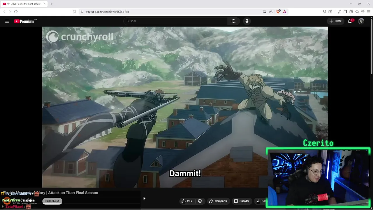Screen dimensions: 373x210
Task: Click the page vertical scrollbar
Action: coord(371,47)
